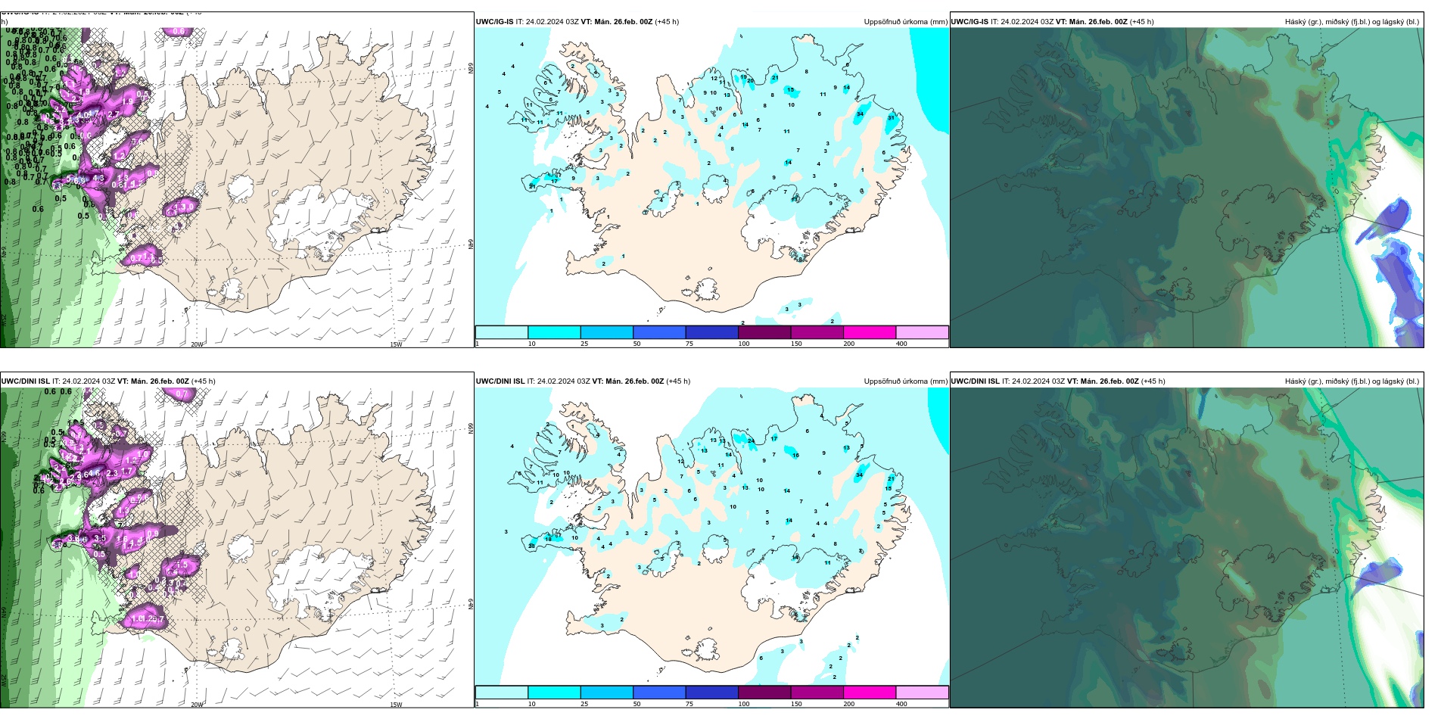Pick the above-400 mm swatch in IG-IS legend
1438x719 pixels.
click(922, 332)
